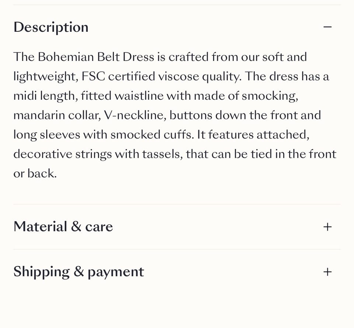Click the word "payment" in the last row
Image resolution: width=354 pixels, height=328 pixels.
click(x=115, y=273)
